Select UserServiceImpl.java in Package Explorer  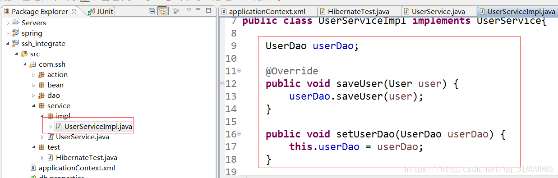98,127
